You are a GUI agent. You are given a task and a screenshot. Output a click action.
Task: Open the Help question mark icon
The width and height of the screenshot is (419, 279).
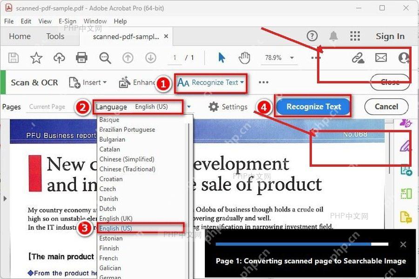312,36
